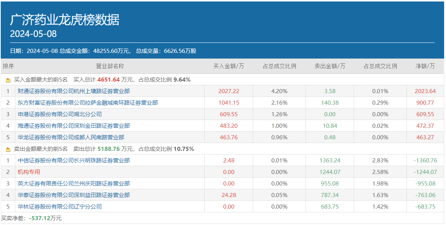Open 华林证券股份有限公司辽宁分公司 link

click(59, 207)
